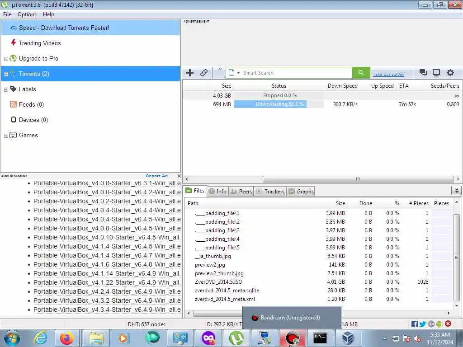Open the File menu
This screenshot has height=347, width=463.
pos(7,14)
